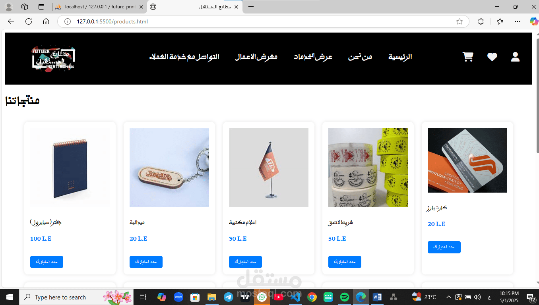The width and height of the screenshot is (539, 305).
Task: Click select button under 100 L.E notebook
Action: click(47, 262)
